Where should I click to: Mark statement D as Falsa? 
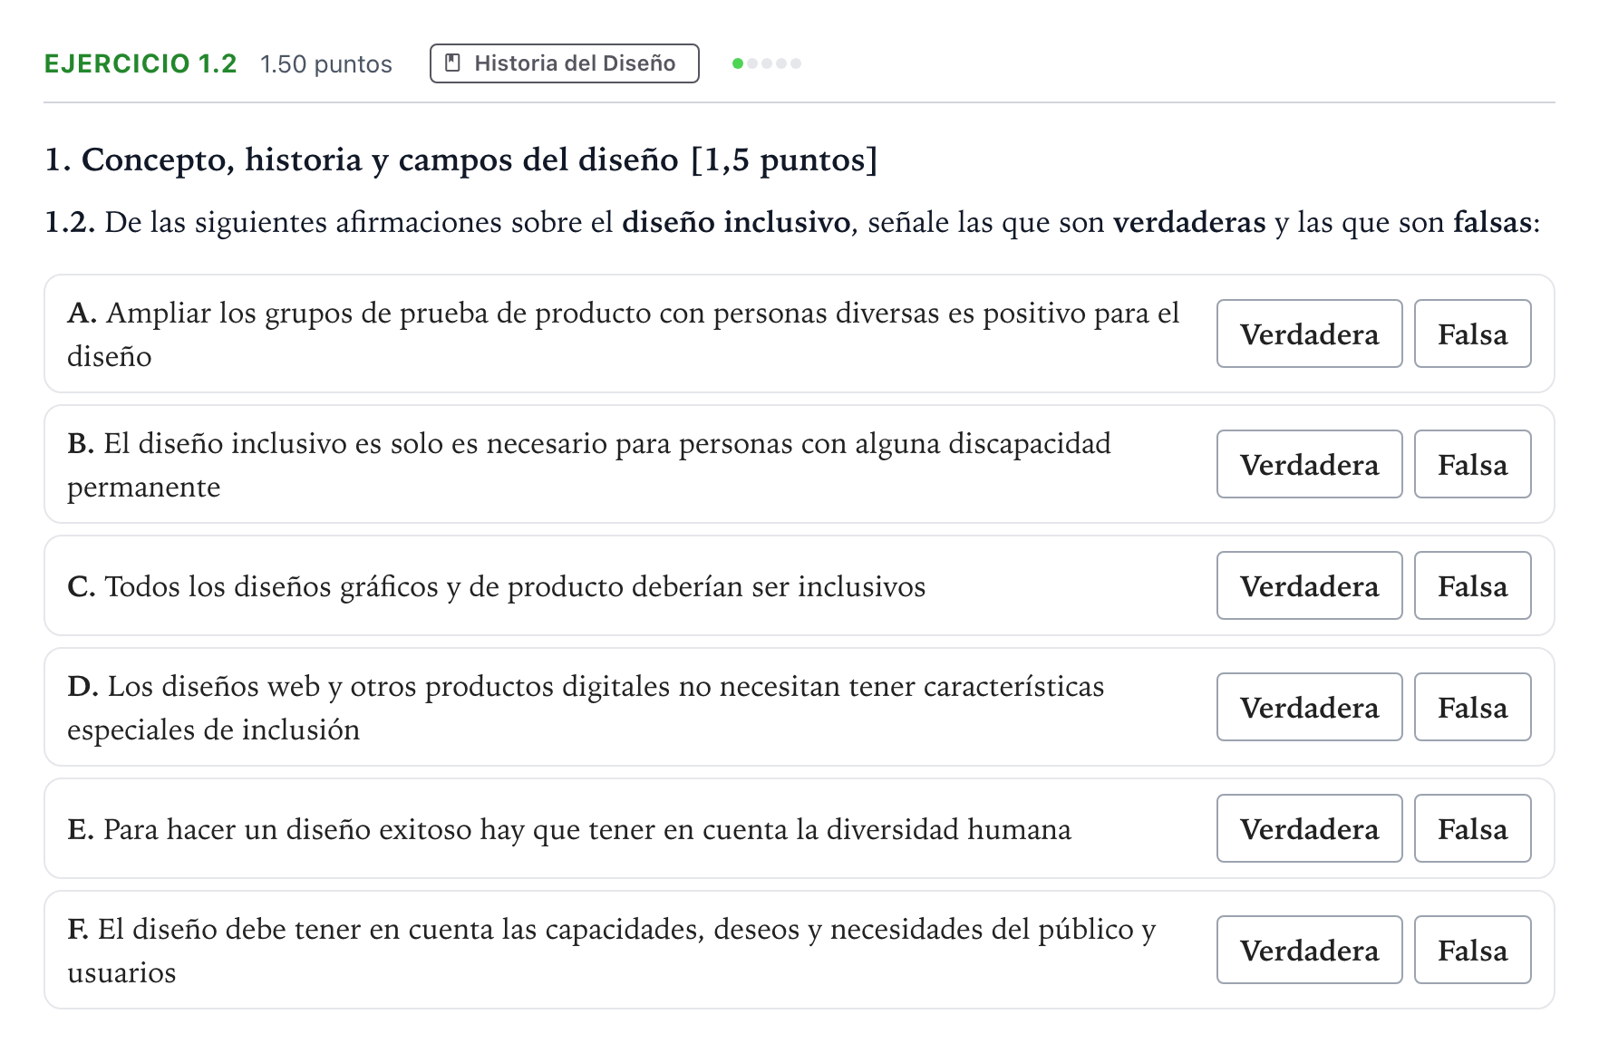coord(1472,707)
